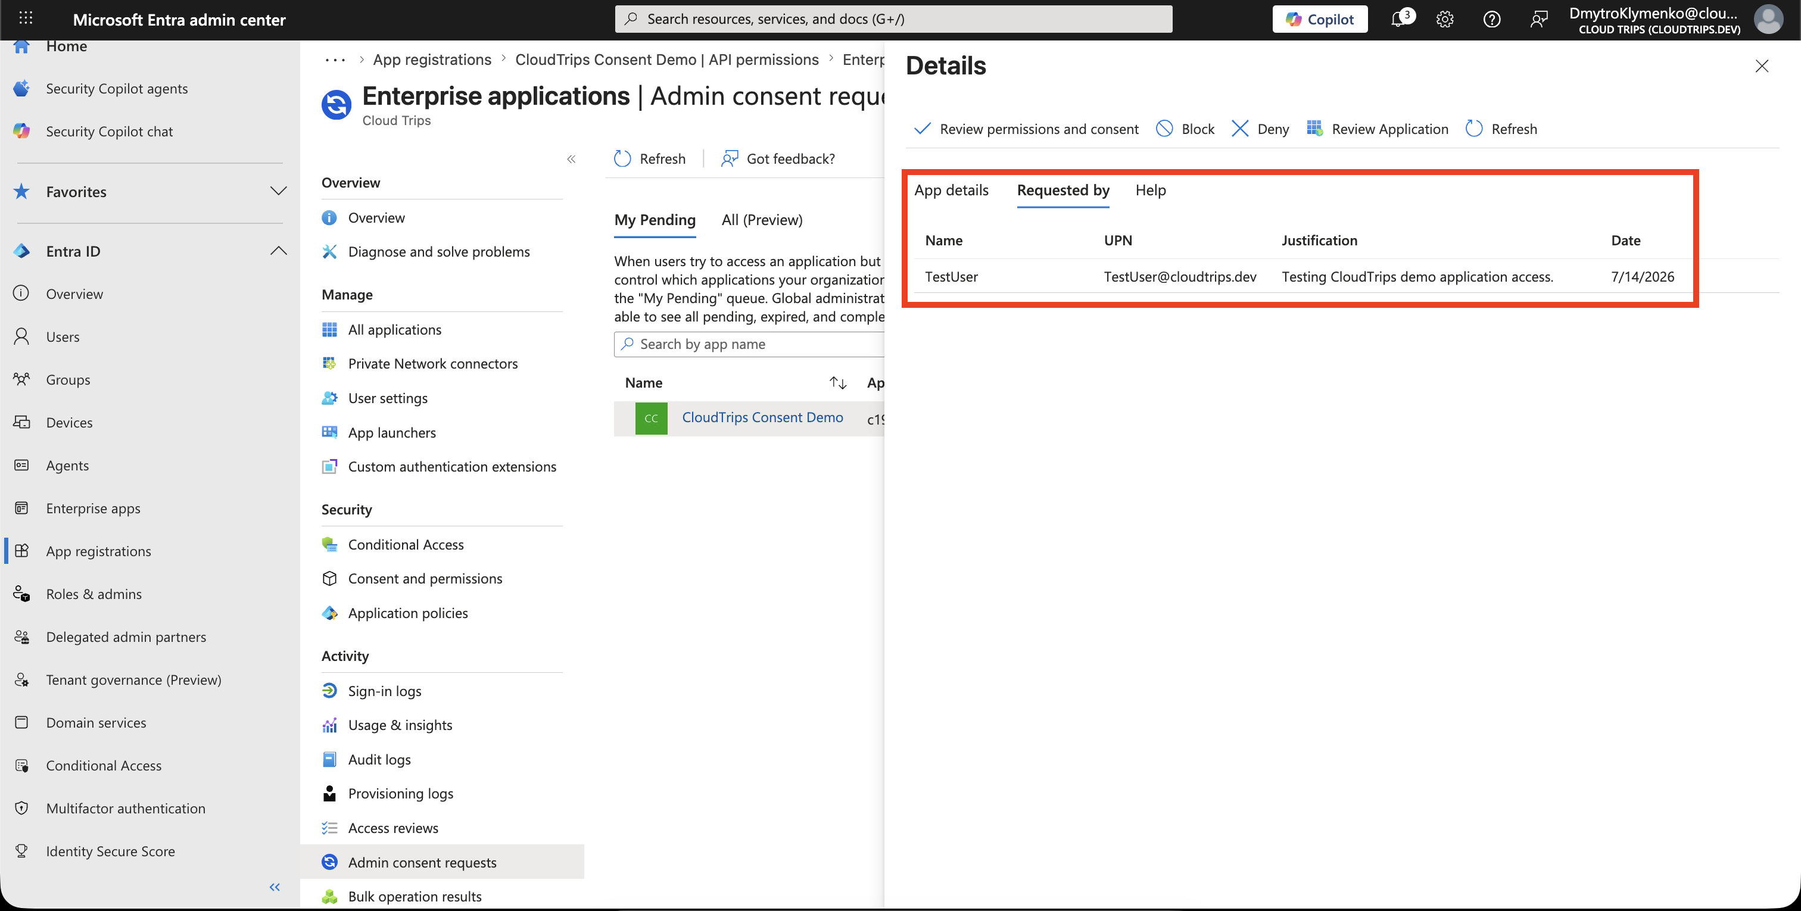Open Agents in Entra ID navigation
This screenshot has width=1801, height=911.
pyautogui.click(x=67, y=465)
